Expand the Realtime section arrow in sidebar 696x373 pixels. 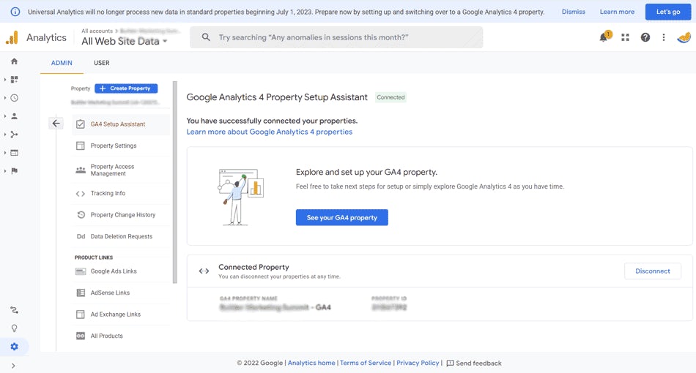pos(5,98)
